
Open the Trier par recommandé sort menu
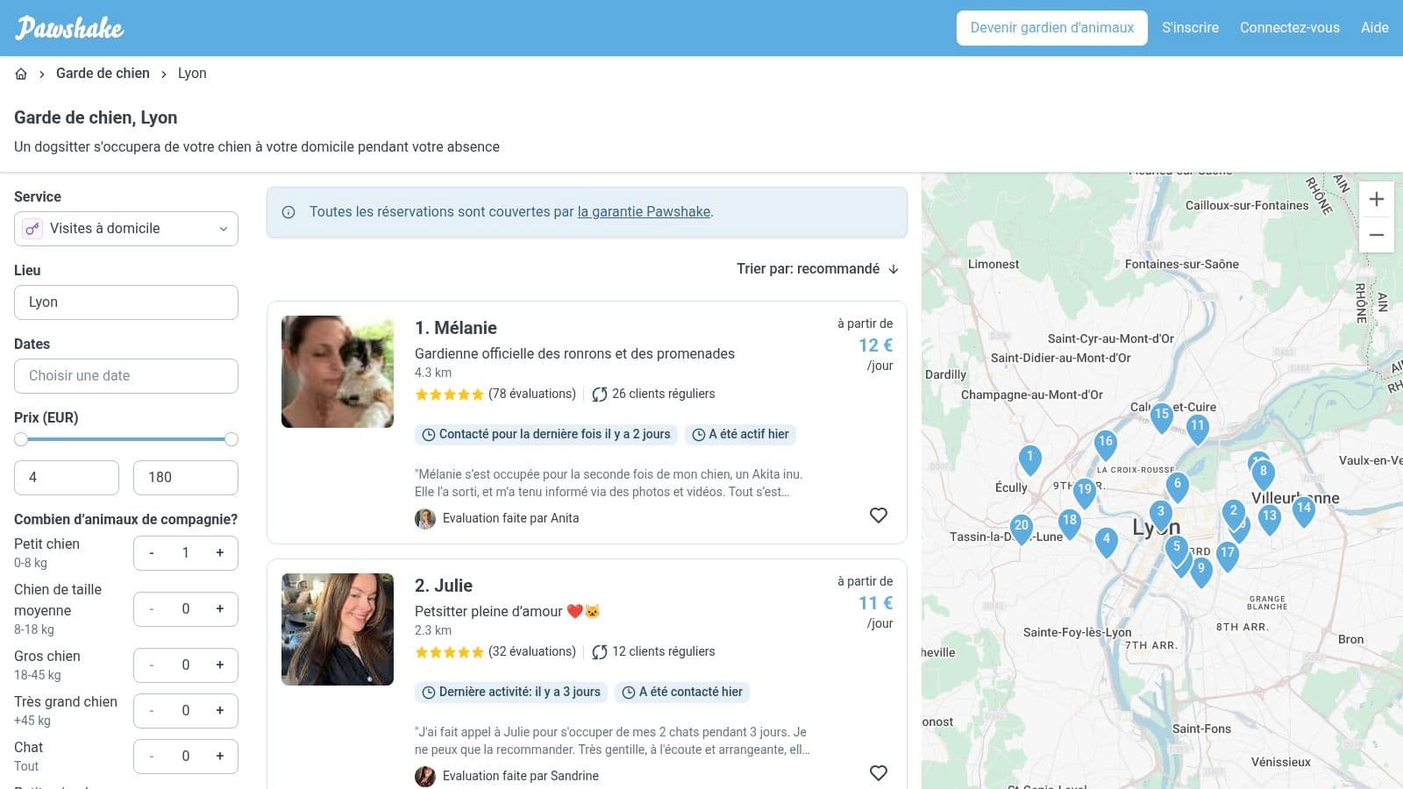tap(817, 269)
